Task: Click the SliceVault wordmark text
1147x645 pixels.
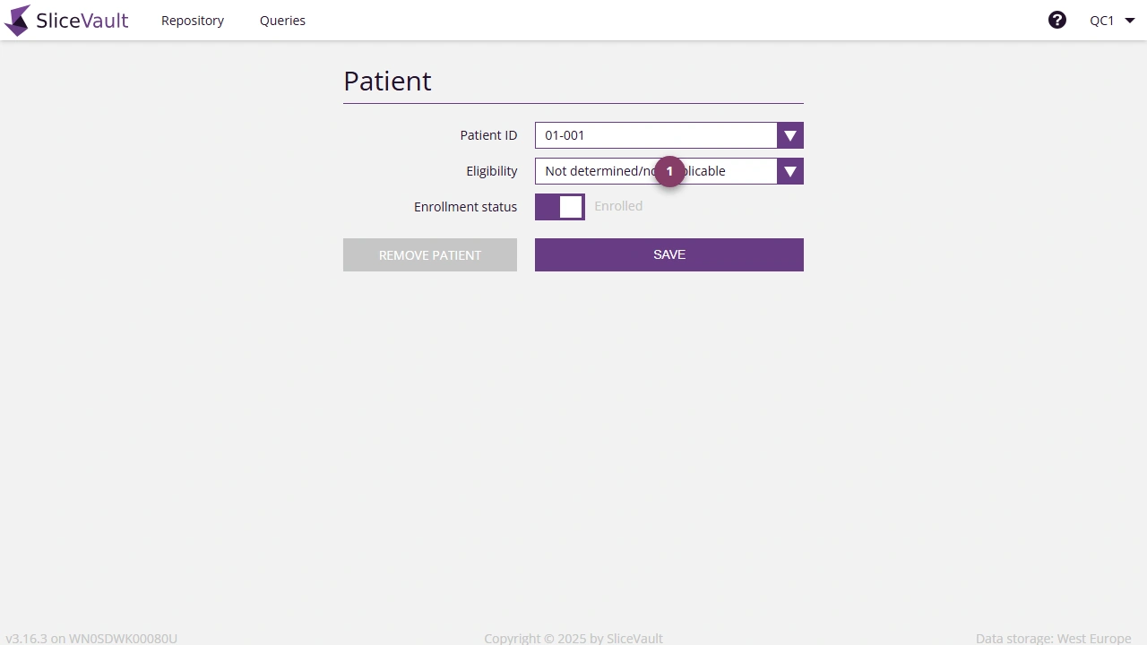Action: coord(81,20)
